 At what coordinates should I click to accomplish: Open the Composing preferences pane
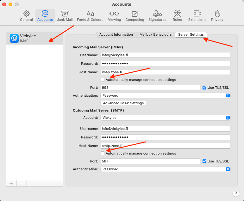[x=135, y=16]
